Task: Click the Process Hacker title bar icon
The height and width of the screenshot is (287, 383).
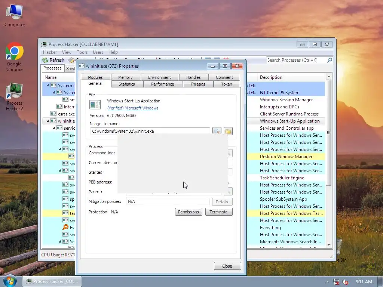Action: point(44,44)
